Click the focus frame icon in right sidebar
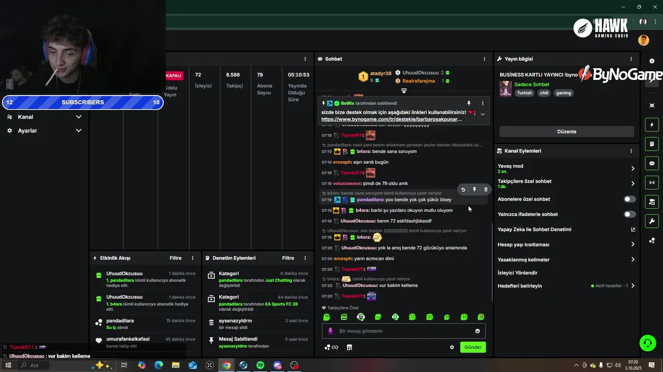The height and width of the screenshot is (372, 663). [652, 105]
